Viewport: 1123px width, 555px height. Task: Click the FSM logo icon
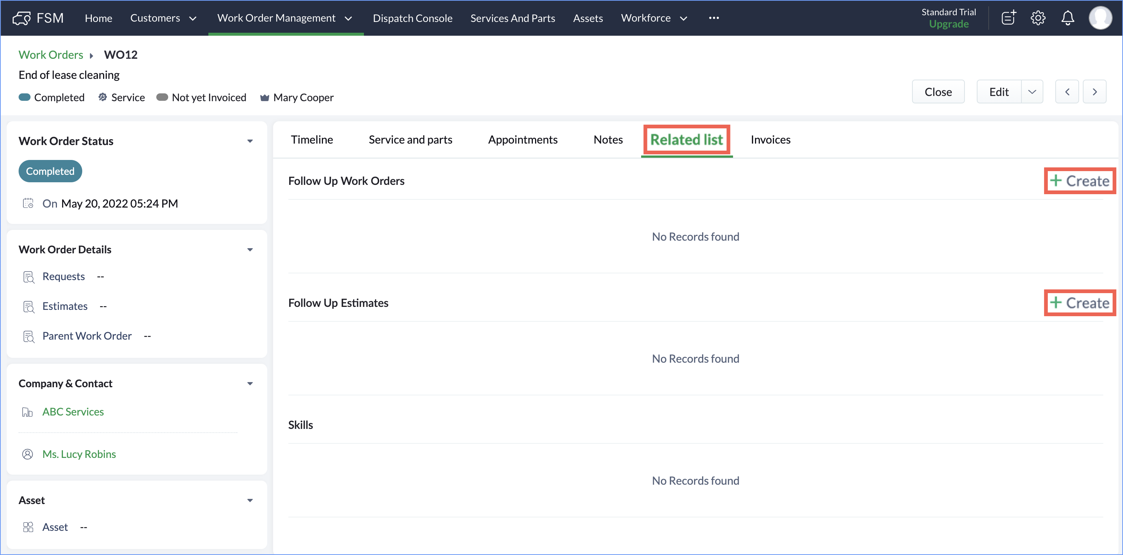21,18
